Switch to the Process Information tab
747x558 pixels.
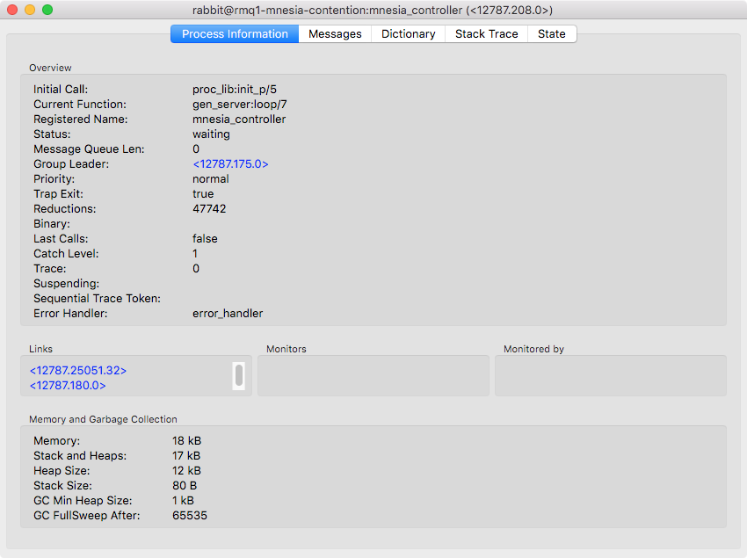pos(235,34)
